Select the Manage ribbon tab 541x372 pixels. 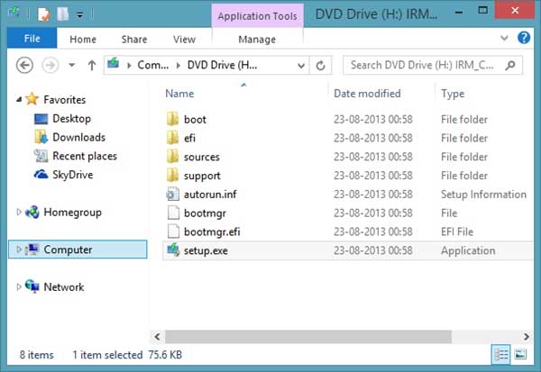257,40
